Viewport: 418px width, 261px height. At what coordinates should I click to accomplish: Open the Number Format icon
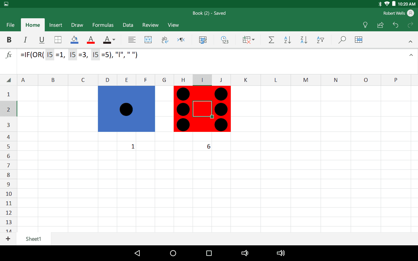coord(225,40)
